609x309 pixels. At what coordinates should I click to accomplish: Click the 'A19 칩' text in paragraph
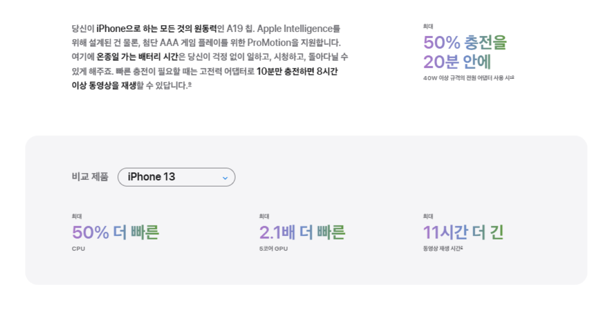(240, 28)
